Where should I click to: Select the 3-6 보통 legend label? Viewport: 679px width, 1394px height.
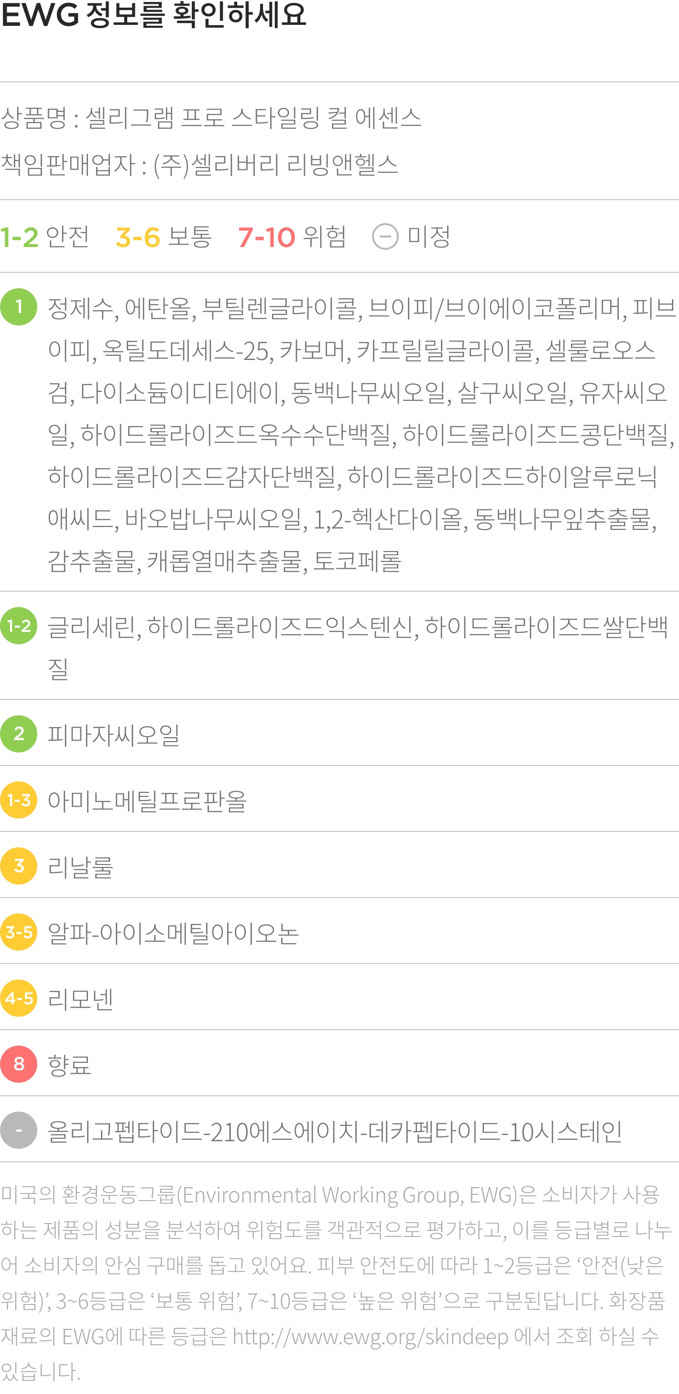point(164,236)
